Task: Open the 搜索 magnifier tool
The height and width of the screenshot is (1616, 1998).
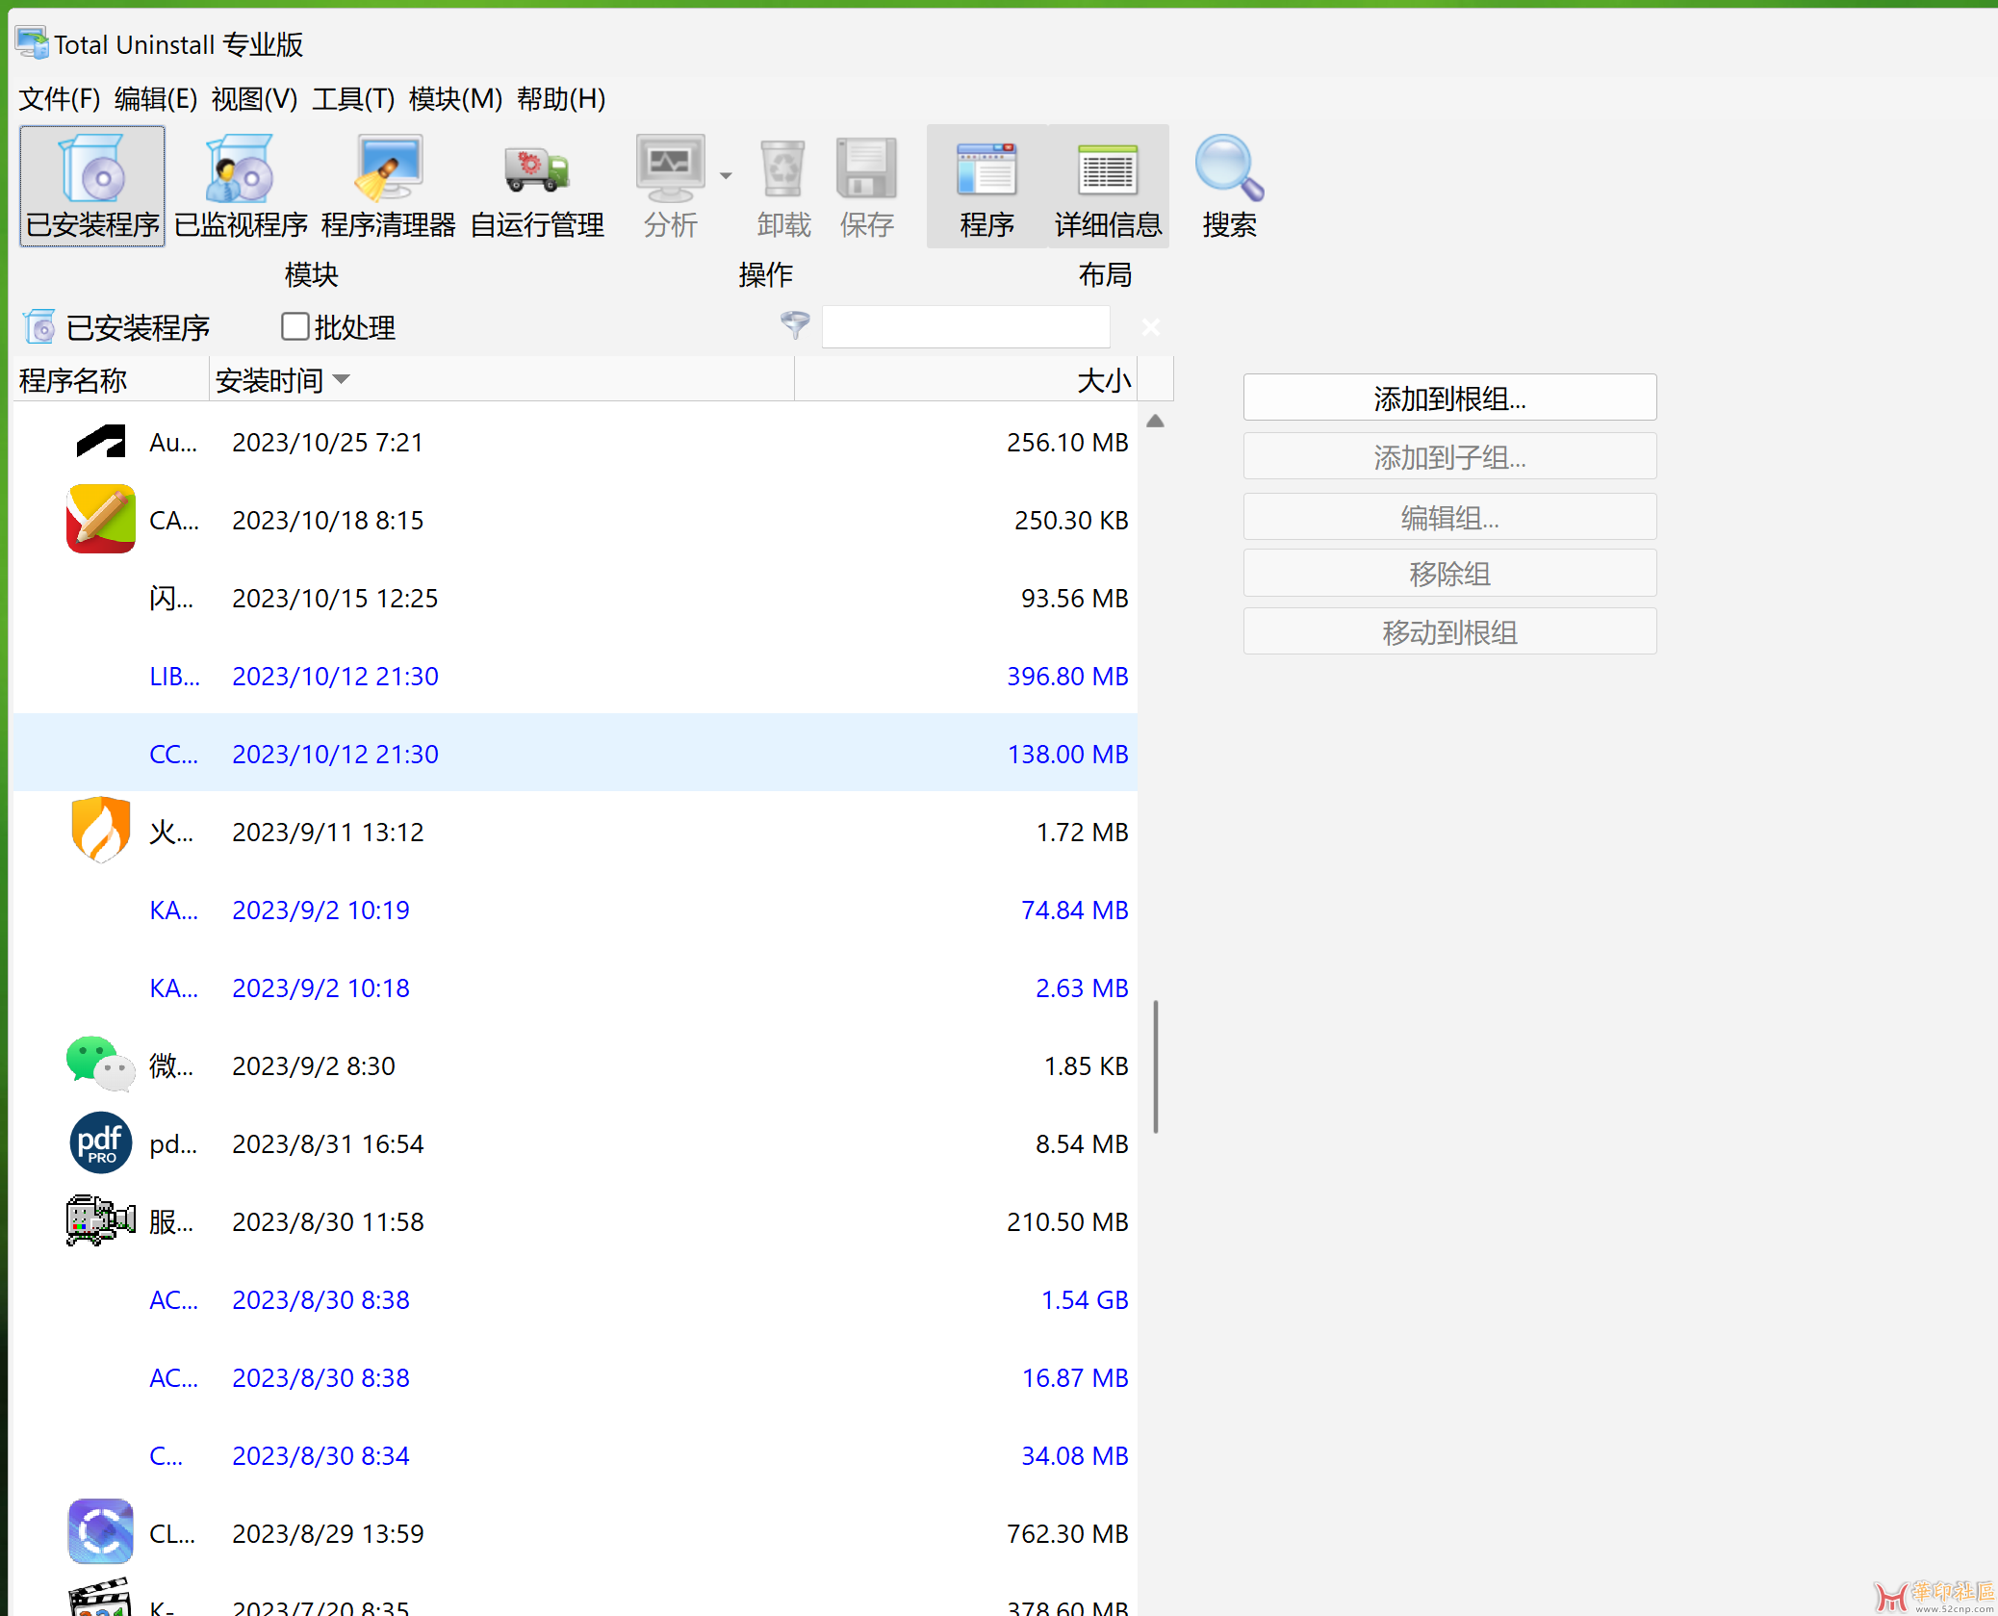Action: (1229, 186)
